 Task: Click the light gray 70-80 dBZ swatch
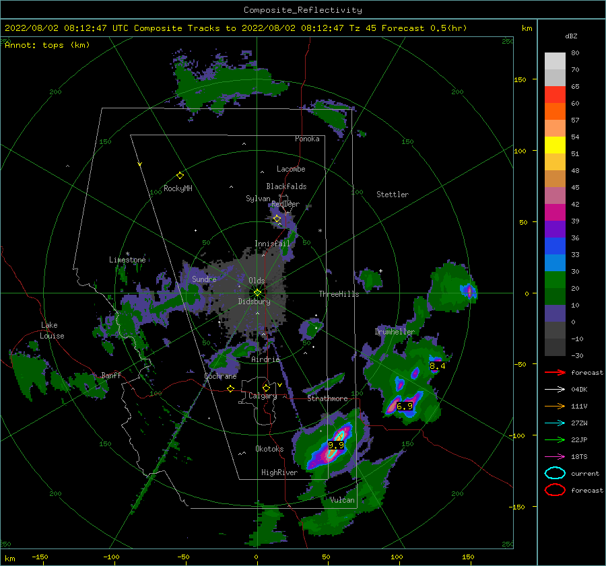[555, 61]
